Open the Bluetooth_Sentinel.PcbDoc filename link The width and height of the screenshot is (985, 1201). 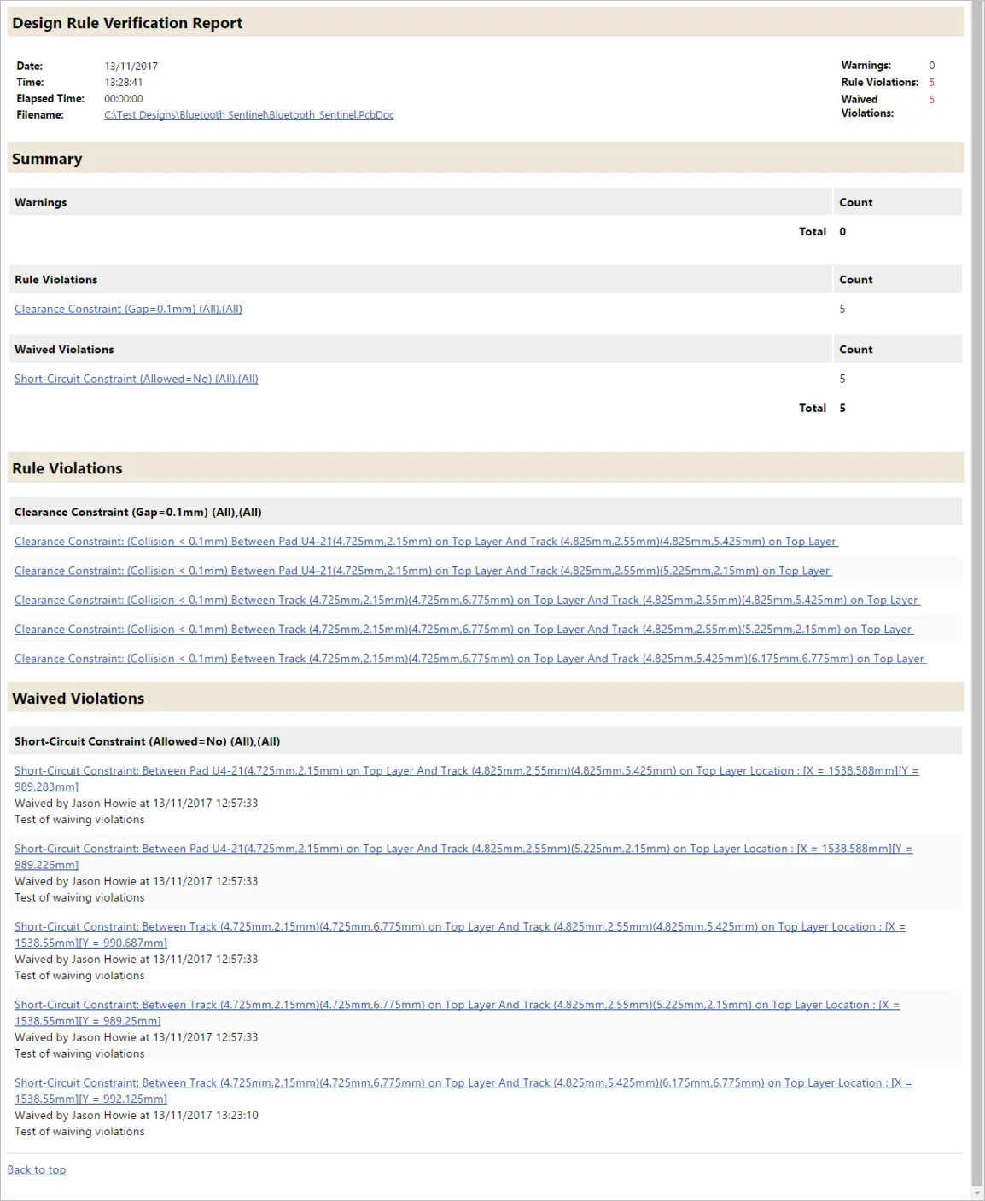[248, 114]
